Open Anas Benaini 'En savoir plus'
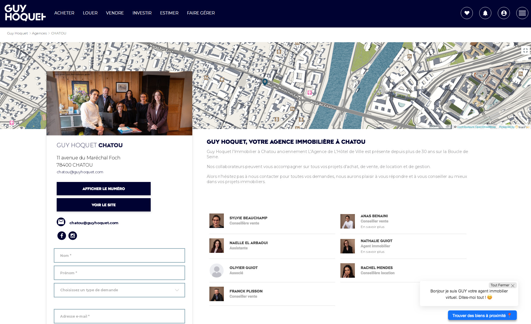The height and width of the screenshot is (324, 531). pyautogui.click(x=373, y=227)
